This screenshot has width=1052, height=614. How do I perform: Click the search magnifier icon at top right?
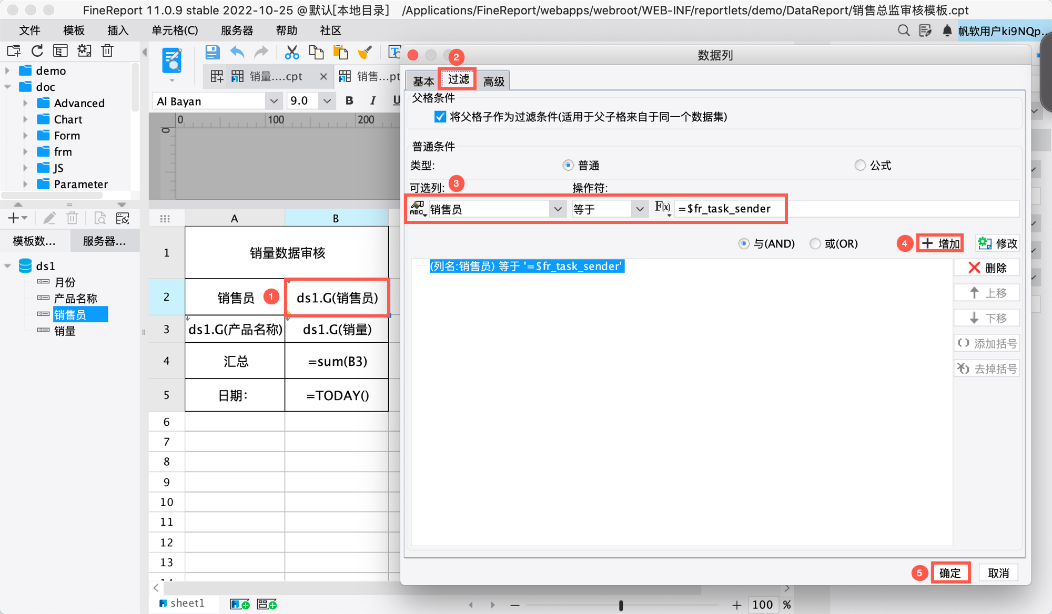pos(903,31)
